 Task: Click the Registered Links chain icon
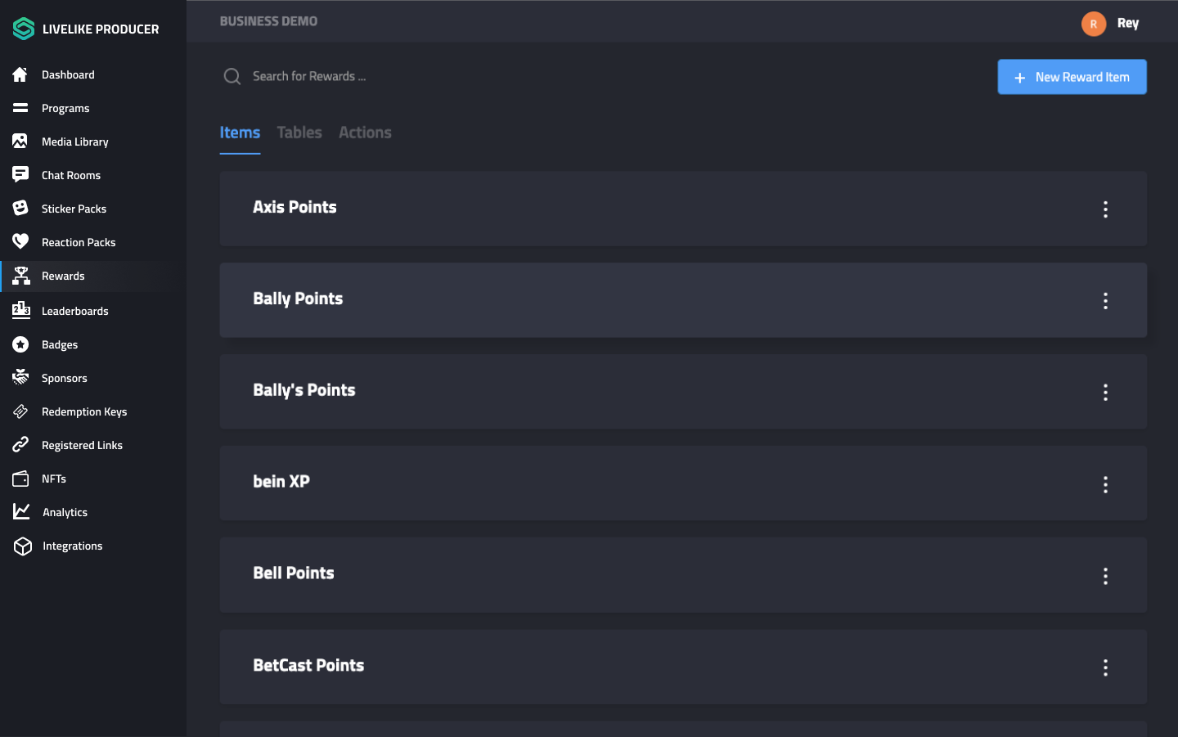(x=20, y=445)
